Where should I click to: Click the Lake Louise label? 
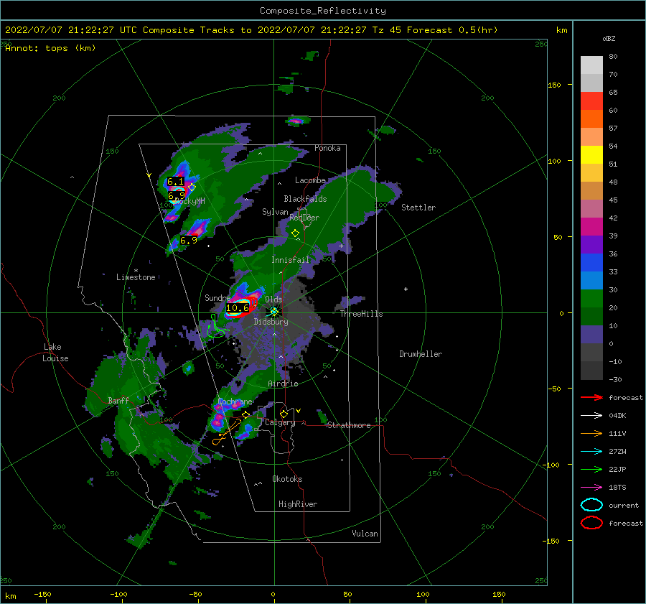(55, 353)
